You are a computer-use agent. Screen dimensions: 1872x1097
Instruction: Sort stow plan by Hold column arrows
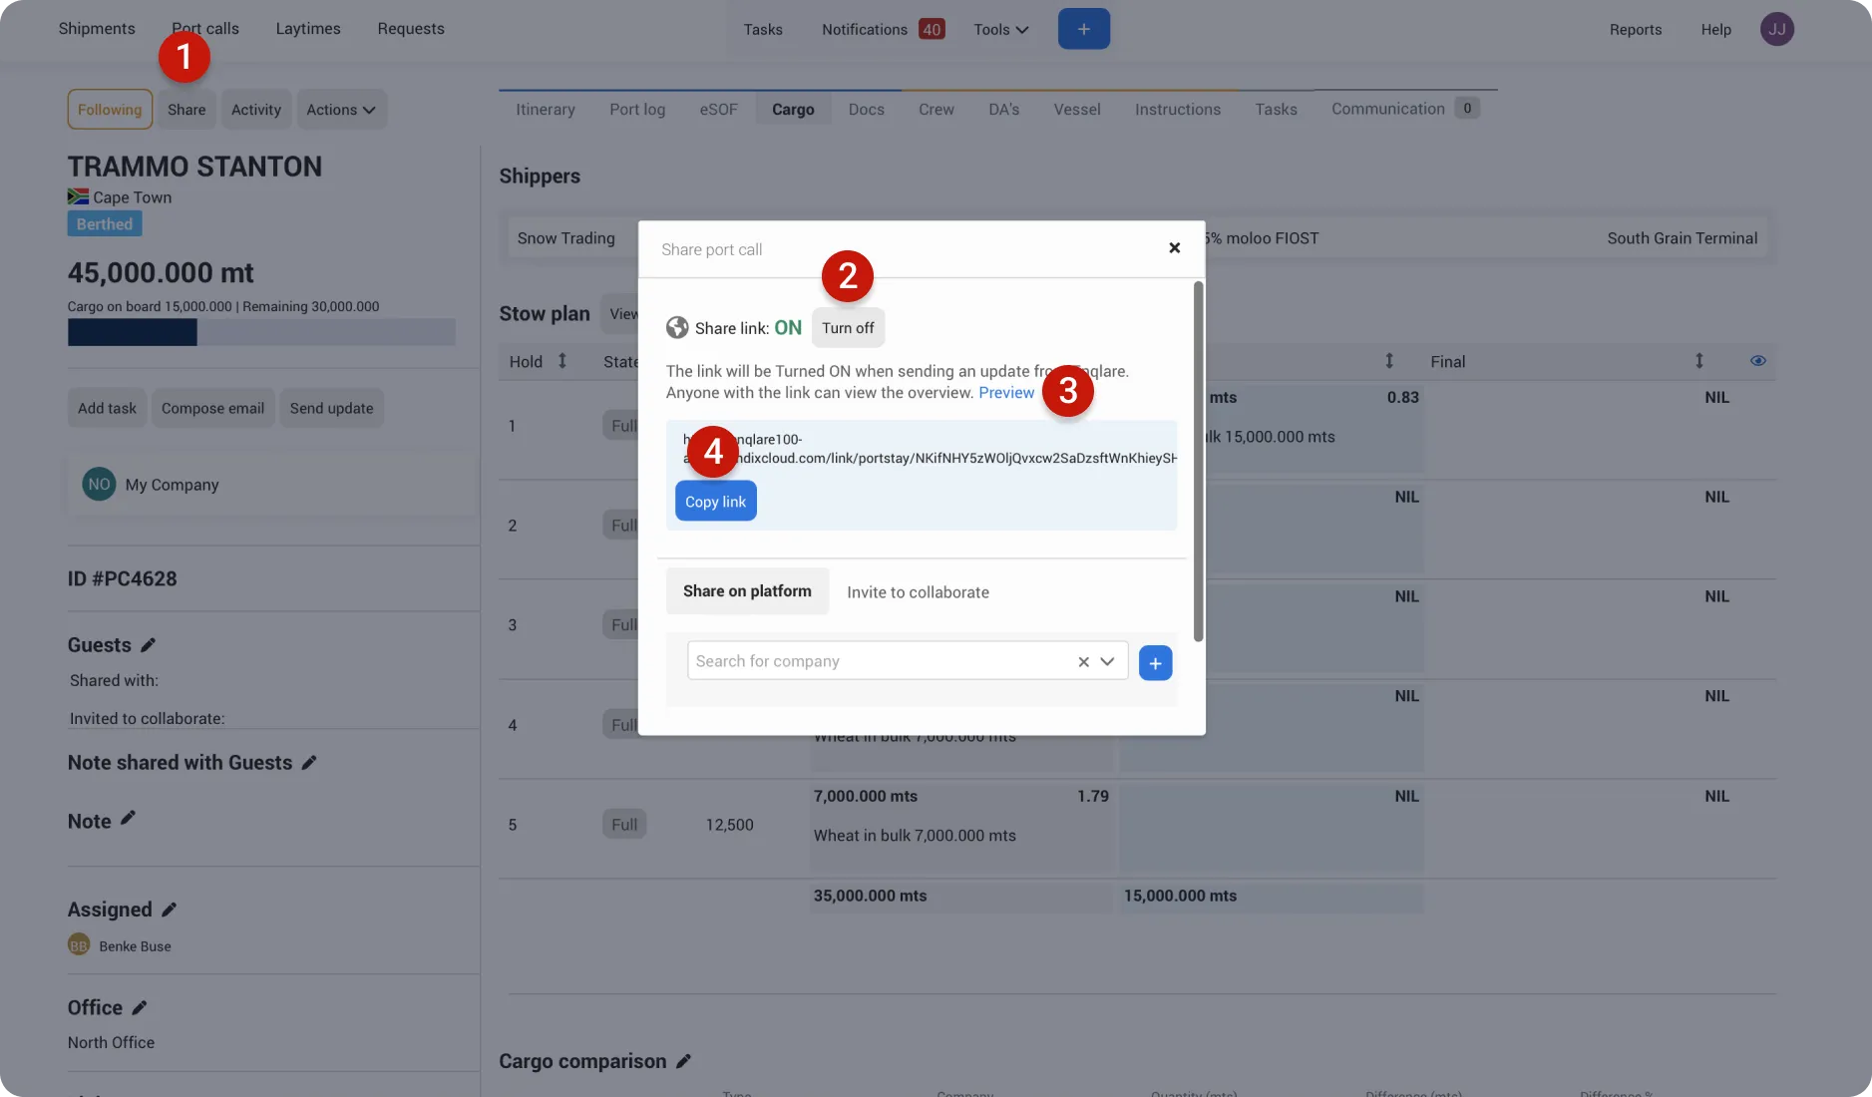(562, 361)
